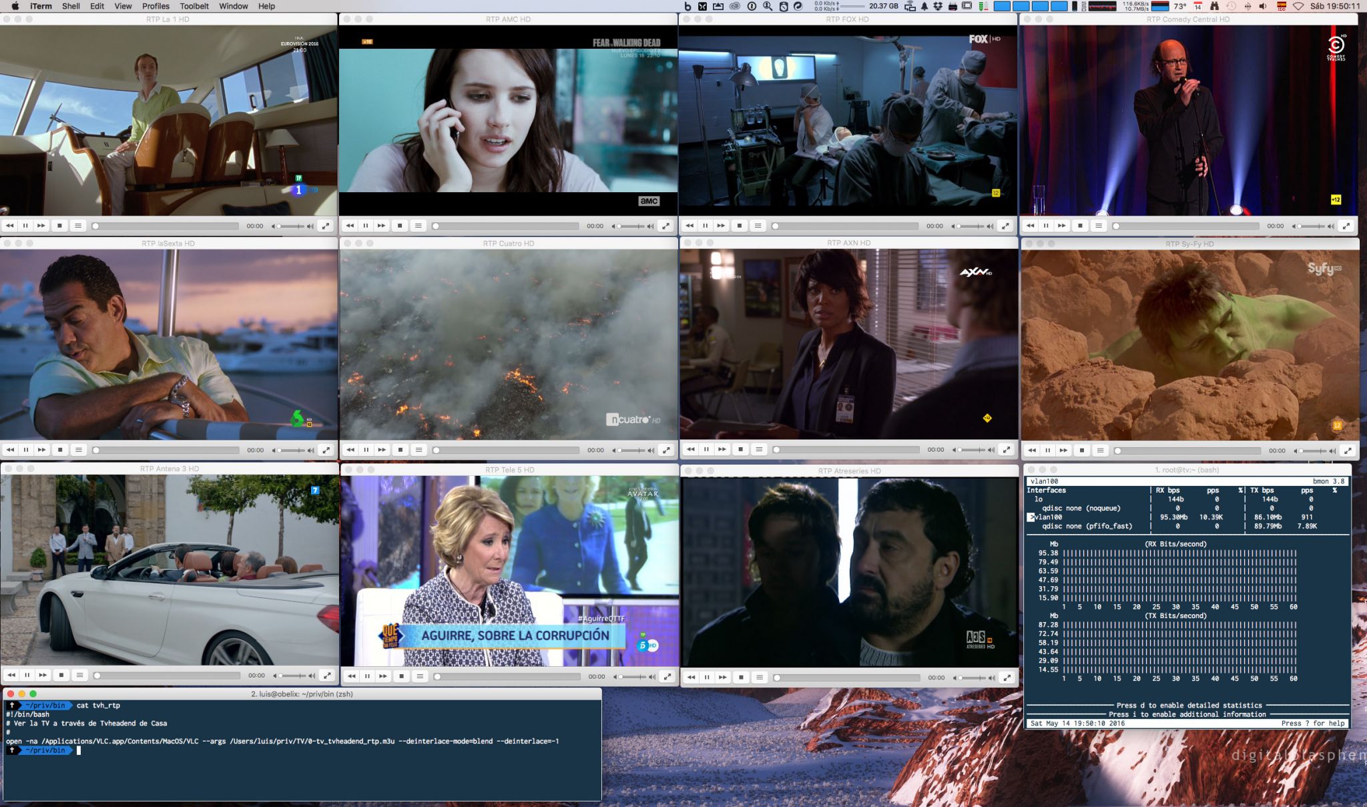Stop the RTP Cuatro HD stream

[x=400, y=450]
